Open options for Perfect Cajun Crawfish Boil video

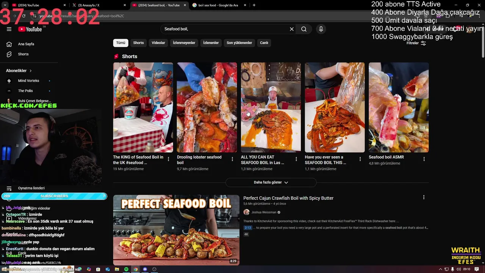click(x=424, y=197)
